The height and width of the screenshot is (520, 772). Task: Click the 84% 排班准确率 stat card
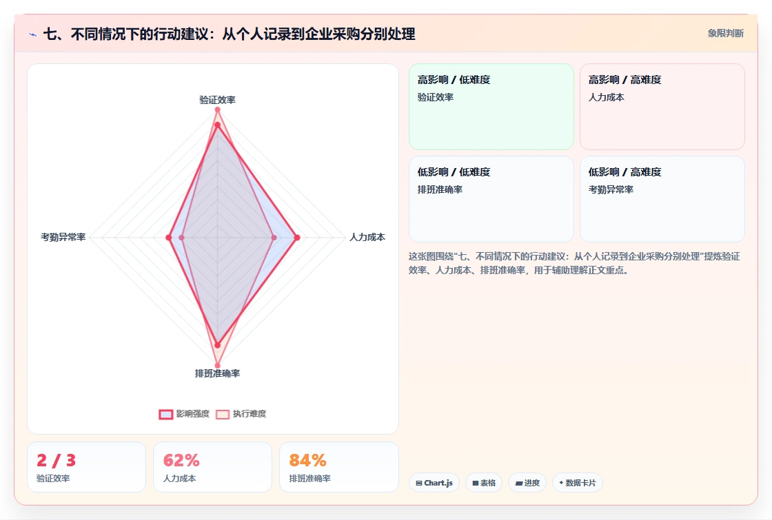[338, 467]
